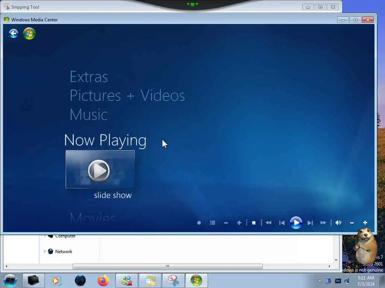Mute the audio with speaker icon

pos(338,223)
